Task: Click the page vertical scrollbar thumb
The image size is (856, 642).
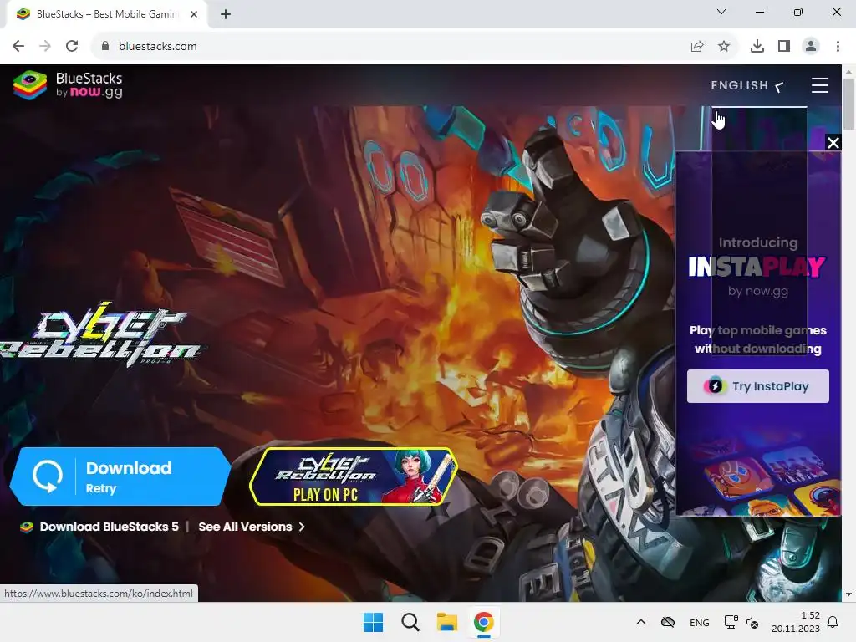Action: click(x=848, y=104)
